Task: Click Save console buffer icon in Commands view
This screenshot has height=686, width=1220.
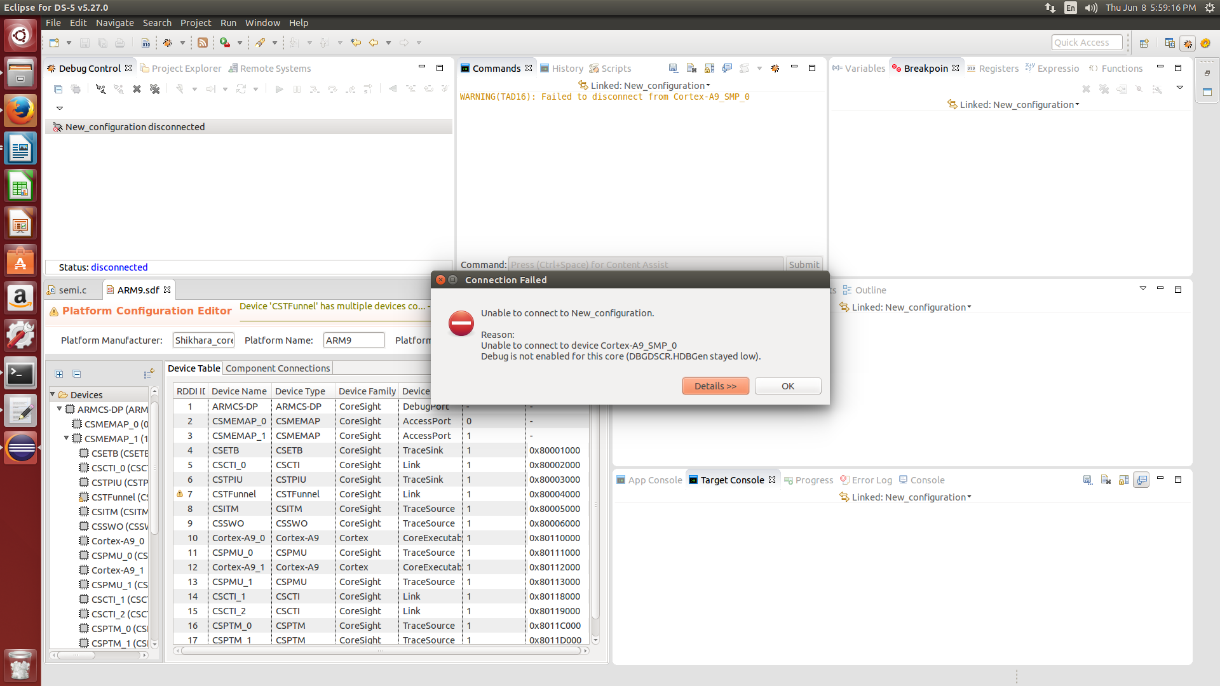Action: pos(674,68)
